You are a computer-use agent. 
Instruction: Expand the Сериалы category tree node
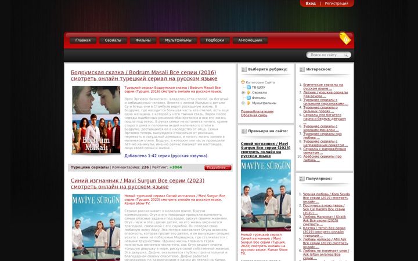pos(243,93)
